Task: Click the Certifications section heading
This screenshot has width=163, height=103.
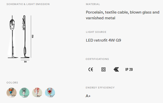Action: pos(97,59)
